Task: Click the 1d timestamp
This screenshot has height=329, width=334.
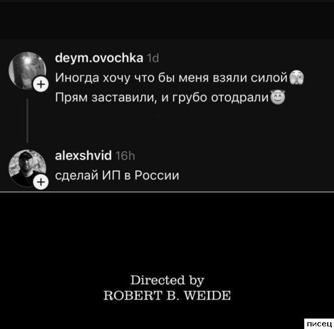Action: (x=153, y=58)
